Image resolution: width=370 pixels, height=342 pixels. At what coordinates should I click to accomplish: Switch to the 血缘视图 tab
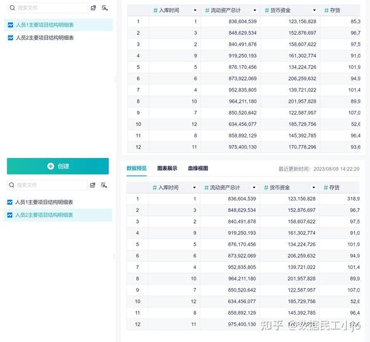click(198, 168)
